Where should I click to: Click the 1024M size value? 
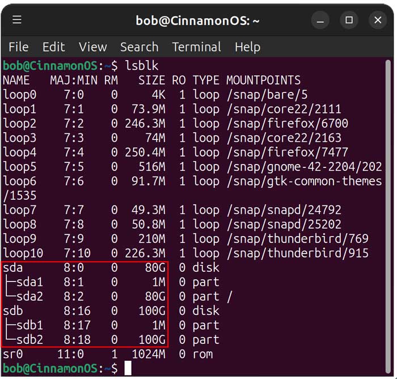tap(149, 355)
